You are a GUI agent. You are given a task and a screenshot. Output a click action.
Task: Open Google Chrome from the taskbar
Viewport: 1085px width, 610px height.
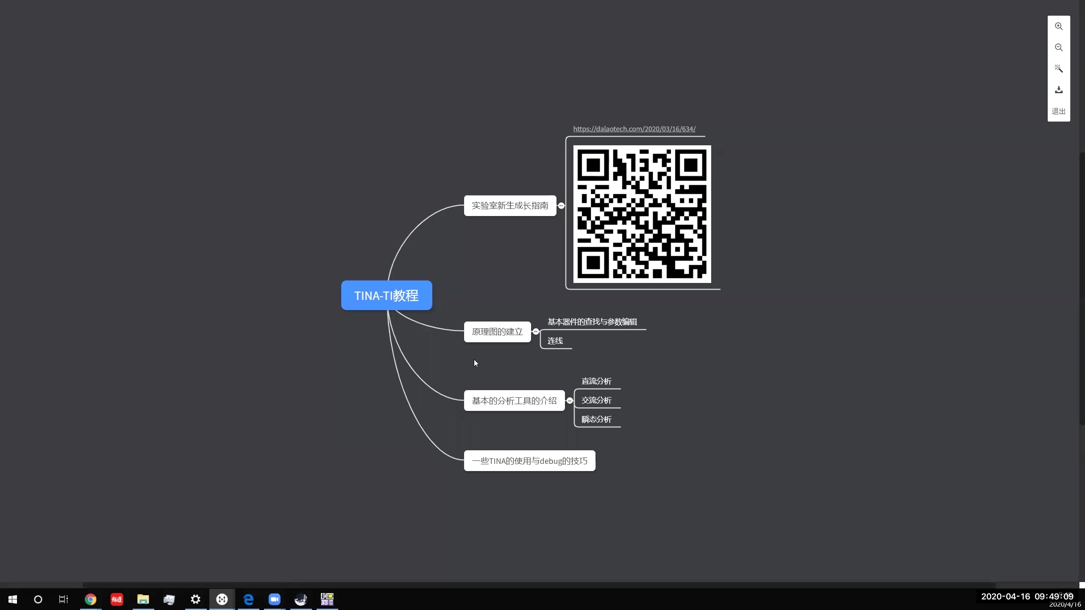90,599
